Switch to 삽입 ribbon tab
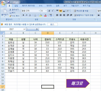Viewport: 101px width, 91px height. 16,6
